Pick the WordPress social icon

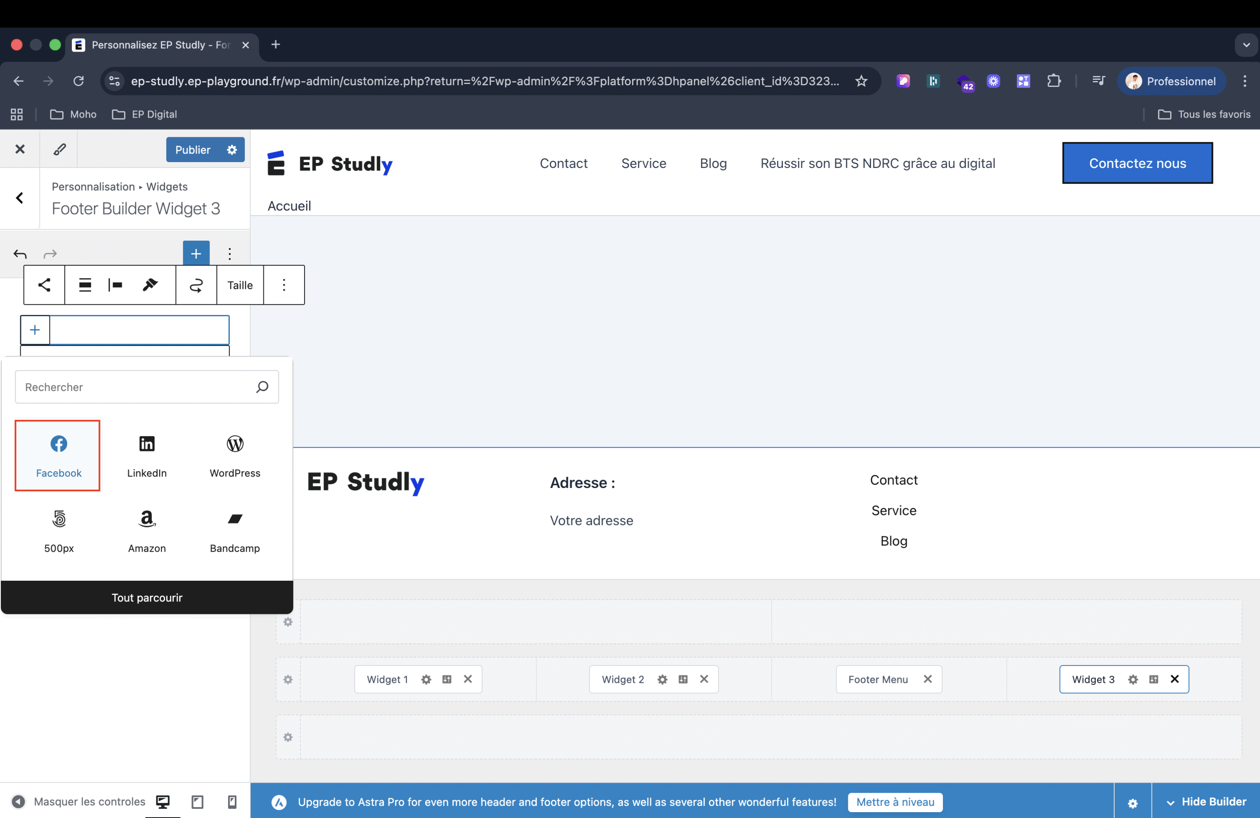pyautogui.click(x=234, y=455)
